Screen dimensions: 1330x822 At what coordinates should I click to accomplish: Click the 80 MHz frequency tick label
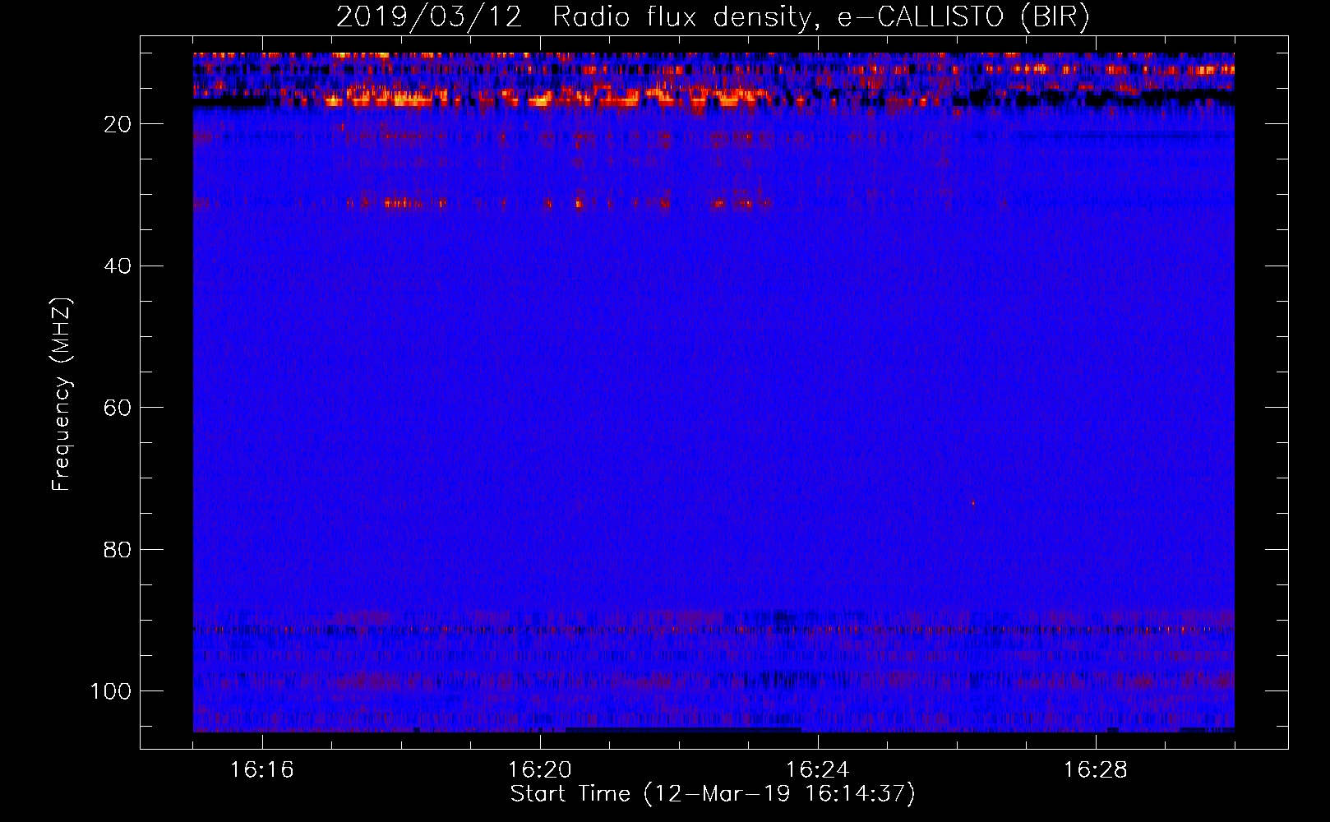tap(118, 550)
